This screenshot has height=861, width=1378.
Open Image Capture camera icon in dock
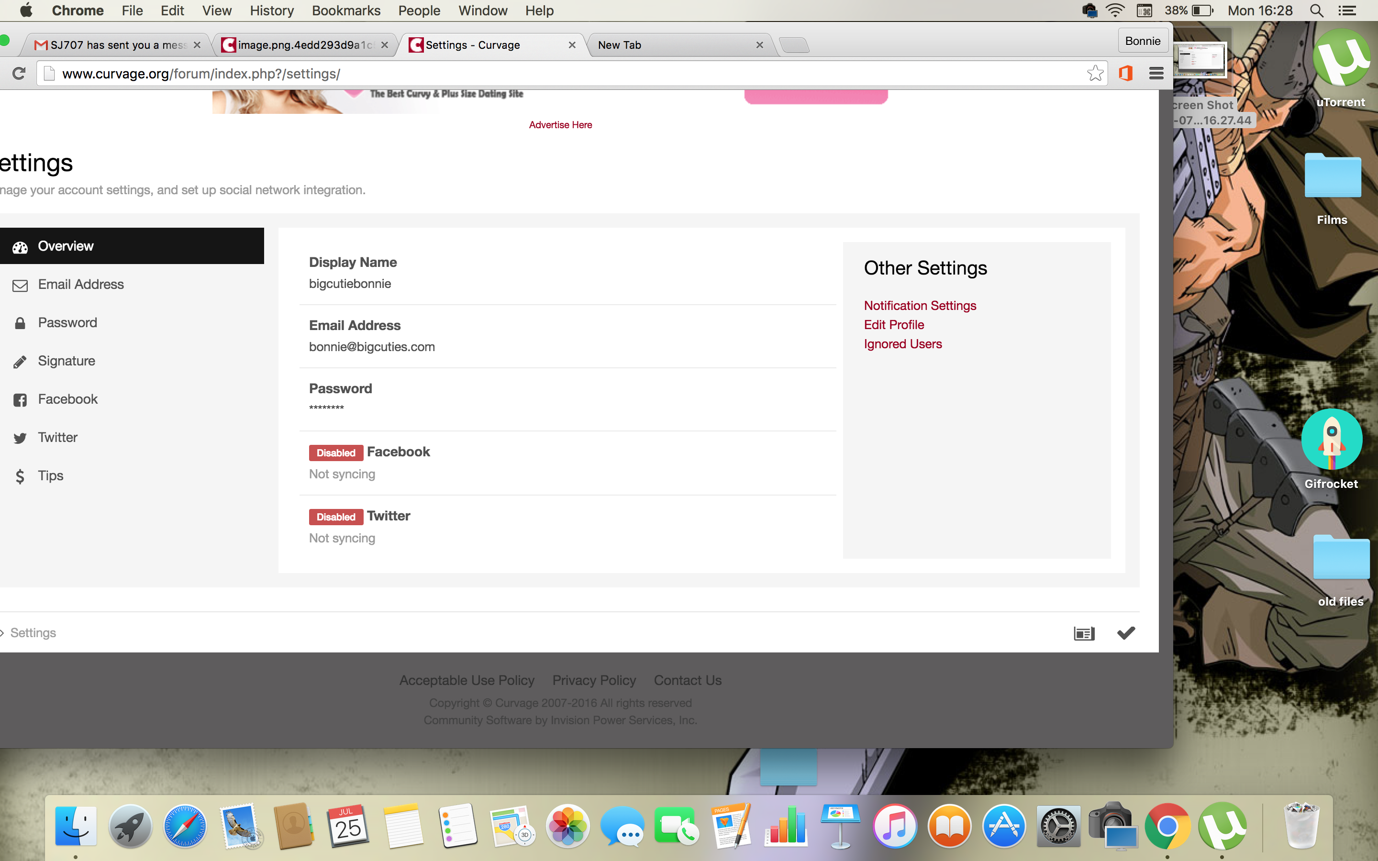(x=1113, y=826)
